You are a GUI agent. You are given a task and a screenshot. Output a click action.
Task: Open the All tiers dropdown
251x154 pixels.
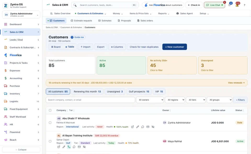196,100
